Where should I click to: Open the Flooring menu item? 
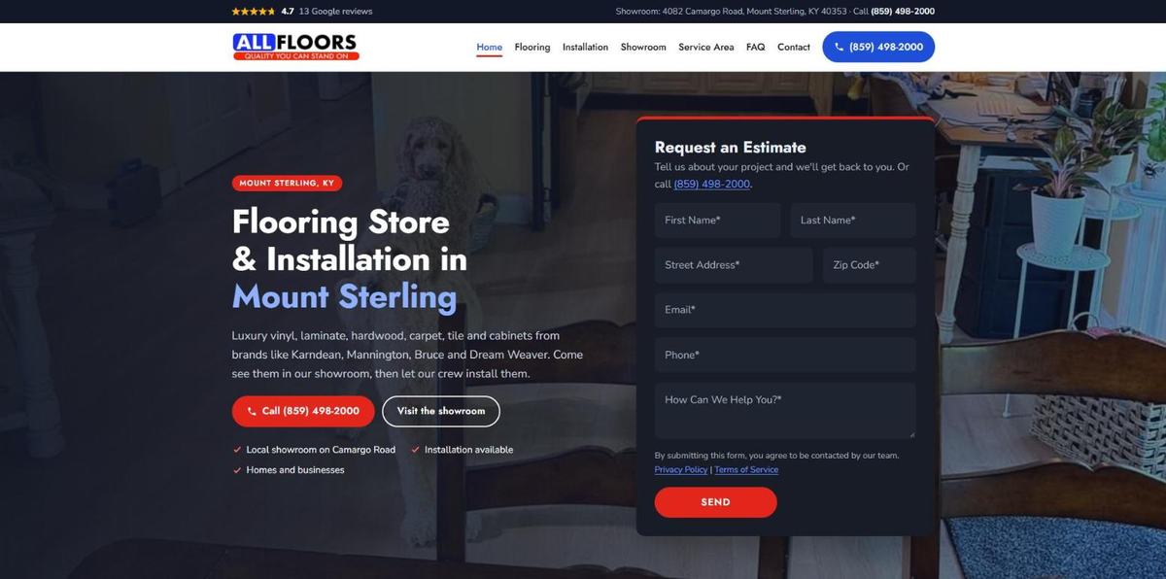point(532,47)
